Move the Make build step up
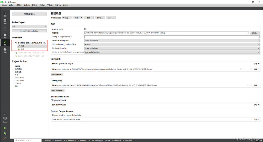 pyautogui.click(x=244, y=69)
